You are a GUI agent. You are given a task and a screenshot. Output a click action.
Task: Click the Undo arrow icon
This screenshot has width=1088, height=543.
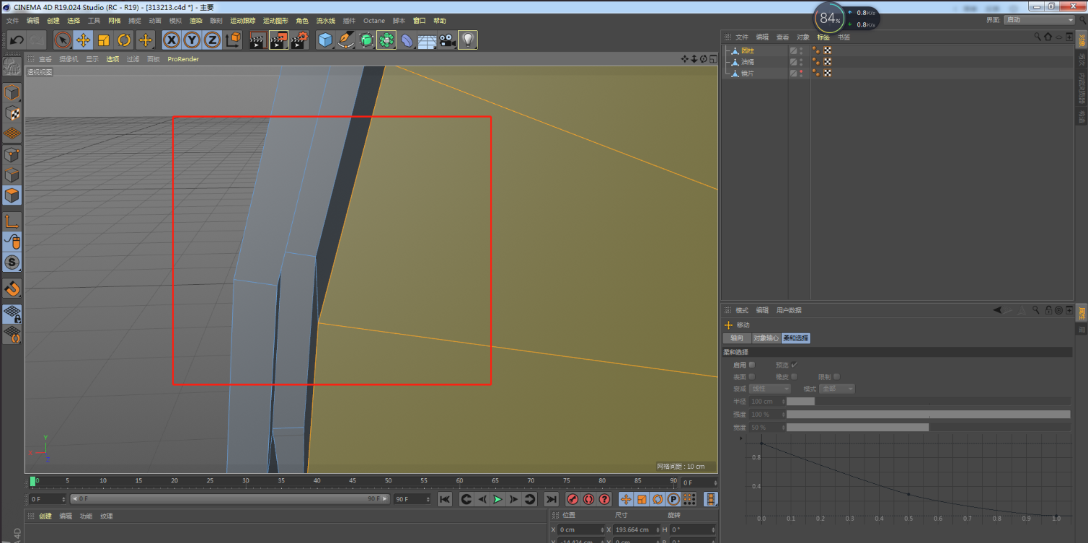17,40
